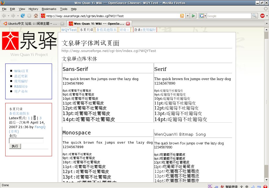Click the green Go button
269x188 pixels.
tap(193, 16)
